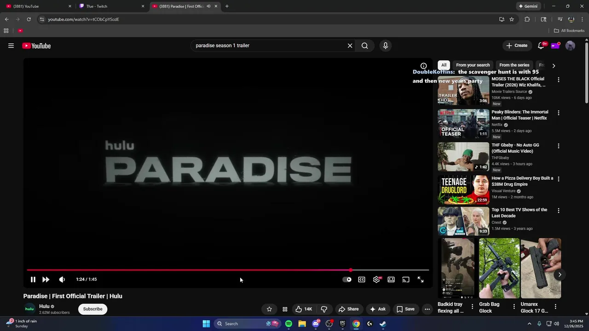Open the YouTube account avatar menu
The image size is (589, 331).
point(570,46)
